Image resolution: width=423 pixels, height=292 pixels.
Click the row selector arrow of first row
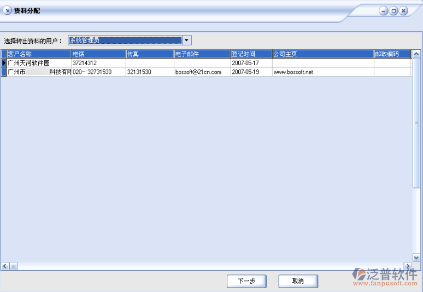[4, 63]
